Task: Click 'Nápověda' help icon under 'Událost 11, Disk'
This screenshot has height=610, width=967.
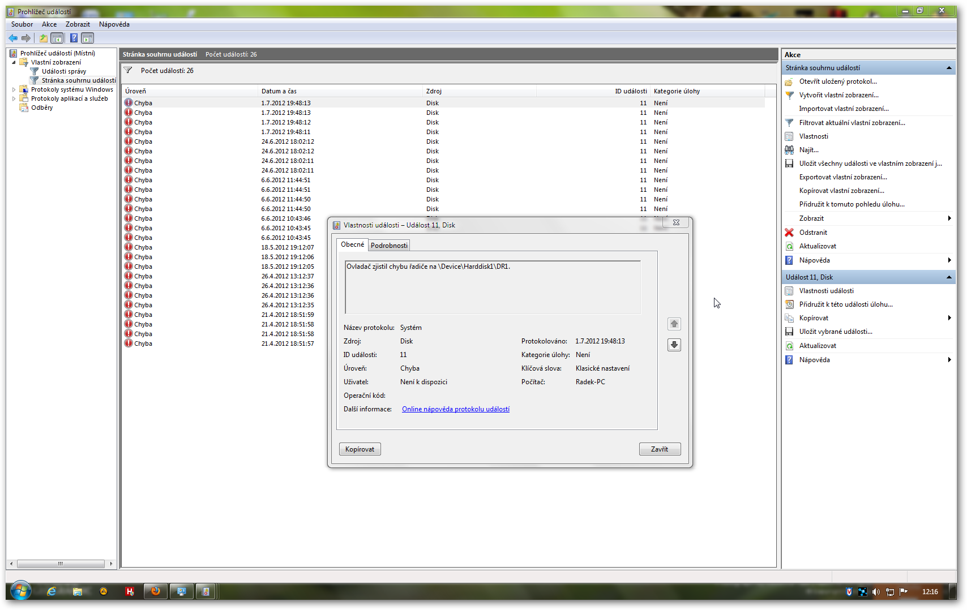Action: tap(789, 360)
